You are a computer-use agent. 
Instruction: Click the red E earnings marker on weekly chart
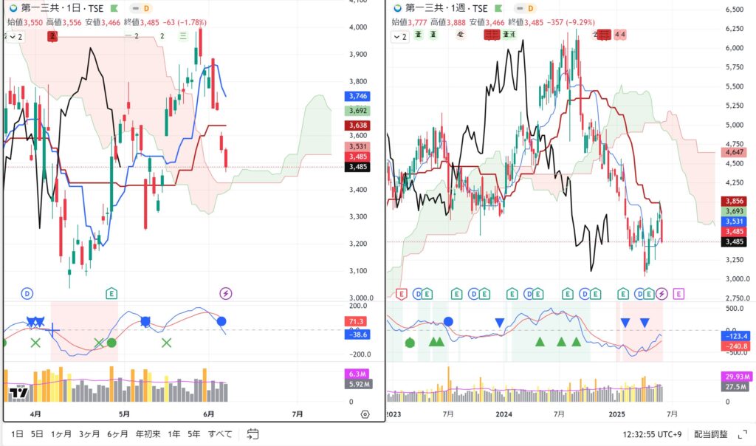pos(401,294)
